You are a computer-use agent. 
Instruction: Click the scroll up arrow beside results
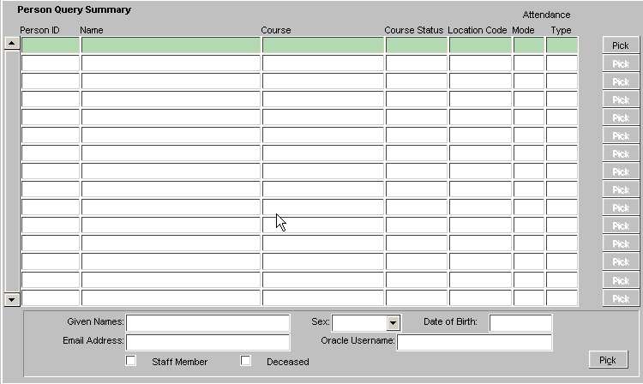[11, 43]
